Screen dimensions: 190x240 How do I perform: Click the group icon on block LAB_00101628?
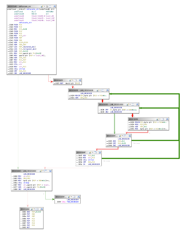click(x=107, y=90)
